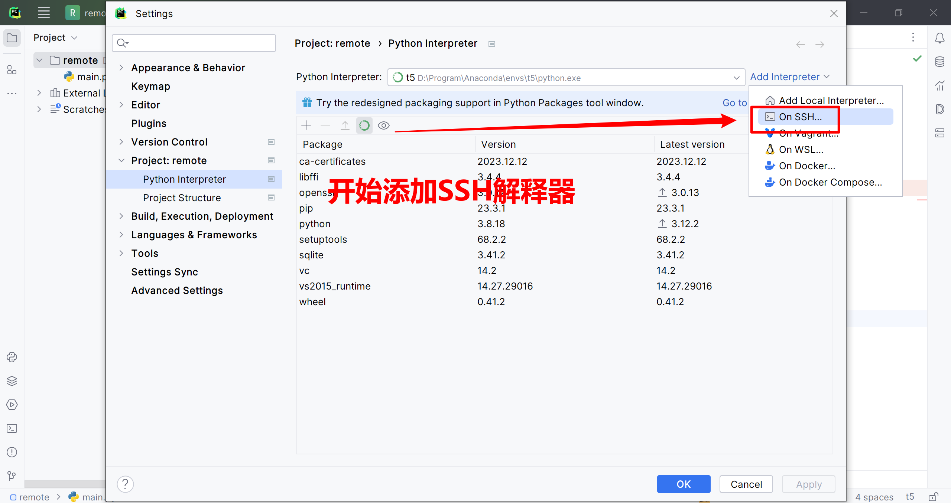This screenshot has width=951, height=503.
Task: Click t5 interpreter in status bar
Action: pyautogui.click(x=910, y=497)
